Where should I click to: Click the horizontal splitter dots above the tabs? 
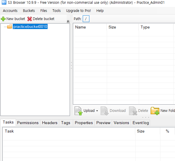tap(146, 117)
